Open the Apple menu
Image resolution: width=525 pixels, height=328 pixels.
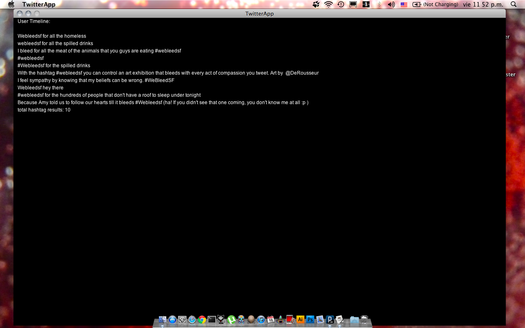(x=11, y=4)
